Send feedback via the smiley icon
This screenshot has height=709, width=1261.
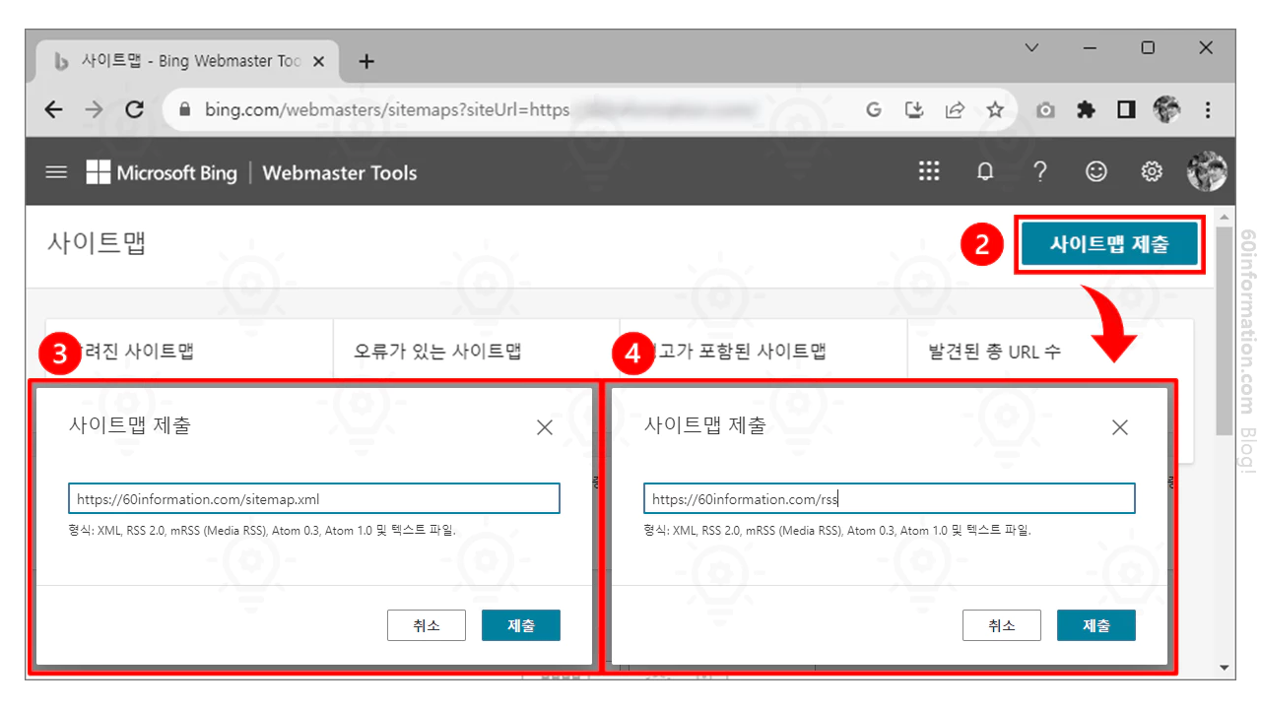tap(1095, 171)
